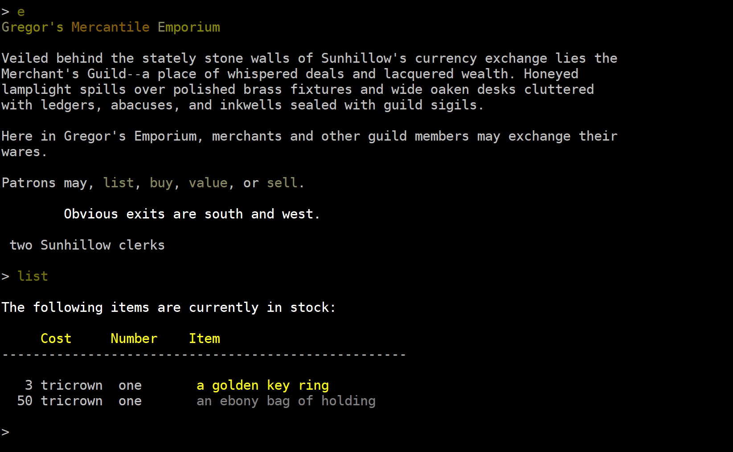Select 'a golden key ring' item

coord(262,385)
